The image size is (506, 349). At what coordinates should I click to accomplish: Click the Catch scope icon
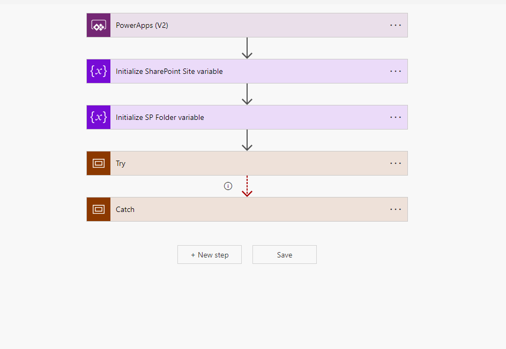coord(98,209)
